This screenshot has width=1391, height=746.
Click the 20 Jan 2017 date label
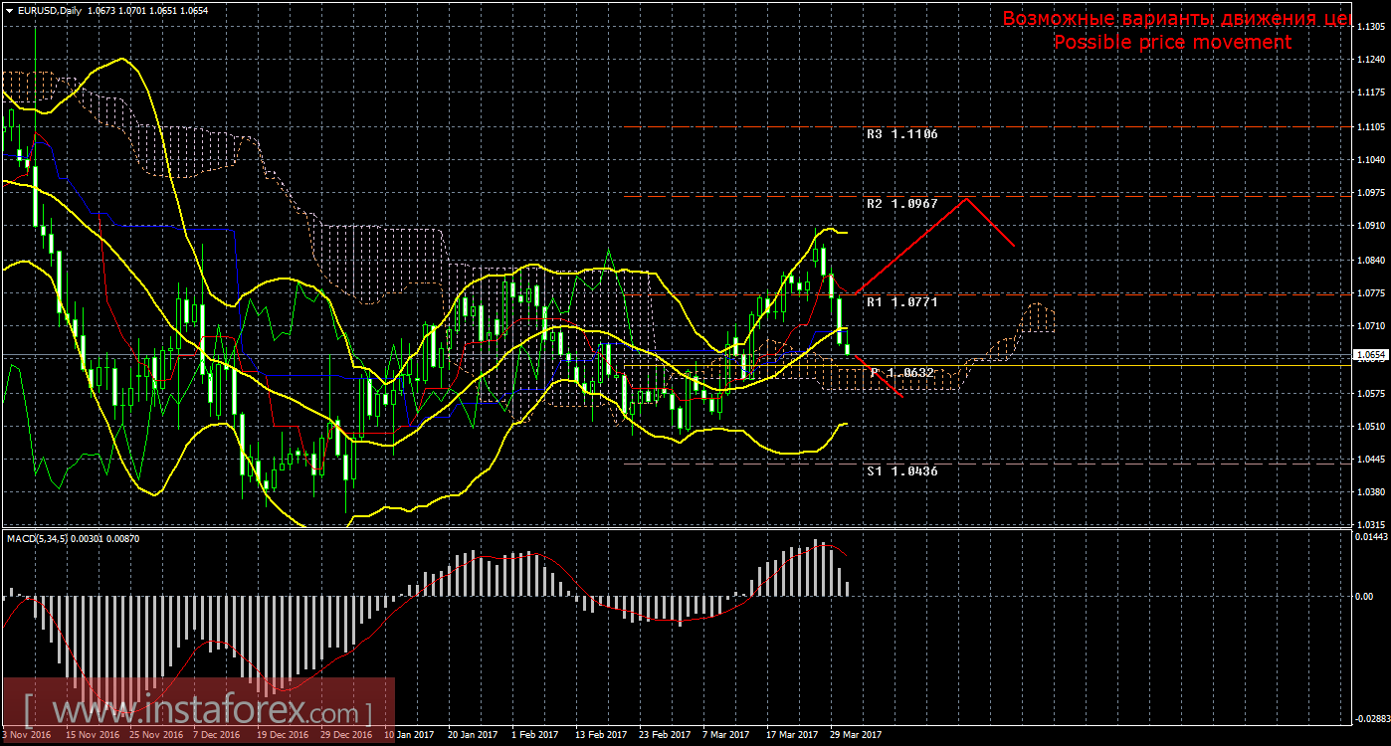(472, 735)
